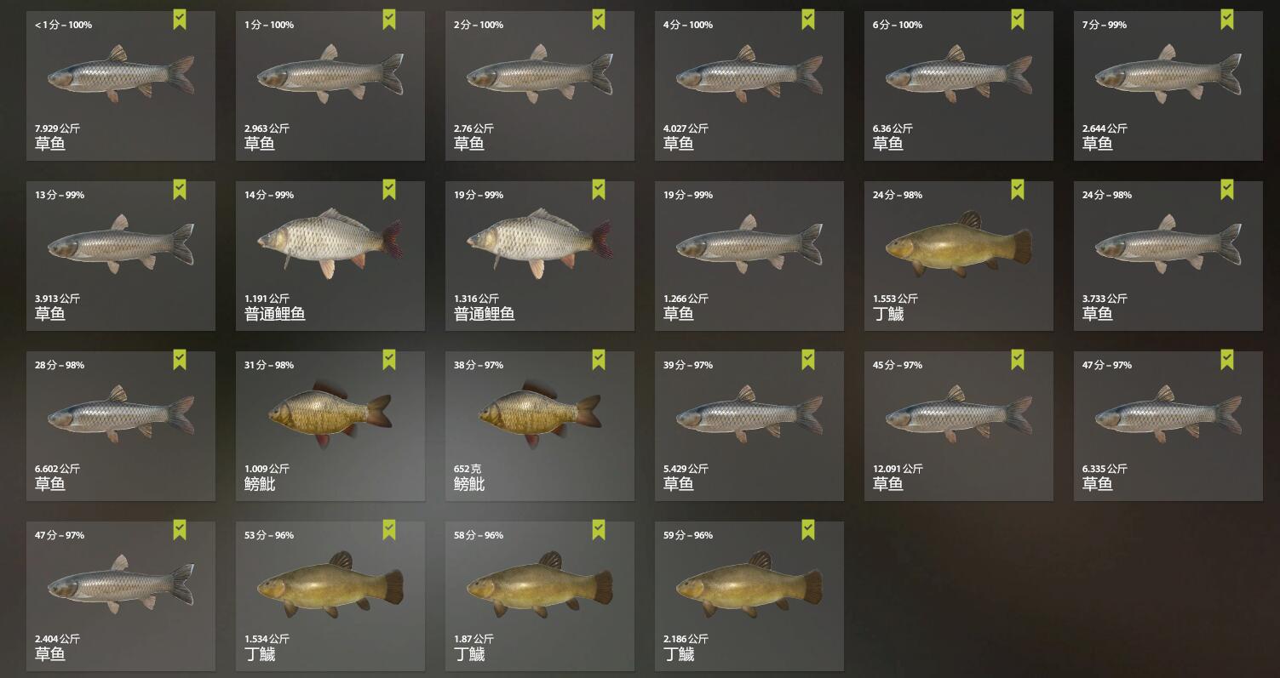Click the bookmark icon on 2.644公斤 草鱼 card
Screen dimensions: 1280x678
(x=1227, y=20)
